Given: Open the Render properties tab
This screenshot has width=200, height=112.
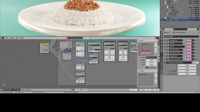Looking at the screenshot, I should pos(162,36).
